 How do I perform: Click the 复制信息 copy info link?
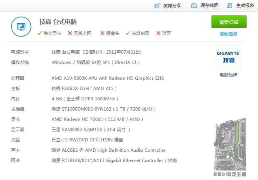[228, 34]
